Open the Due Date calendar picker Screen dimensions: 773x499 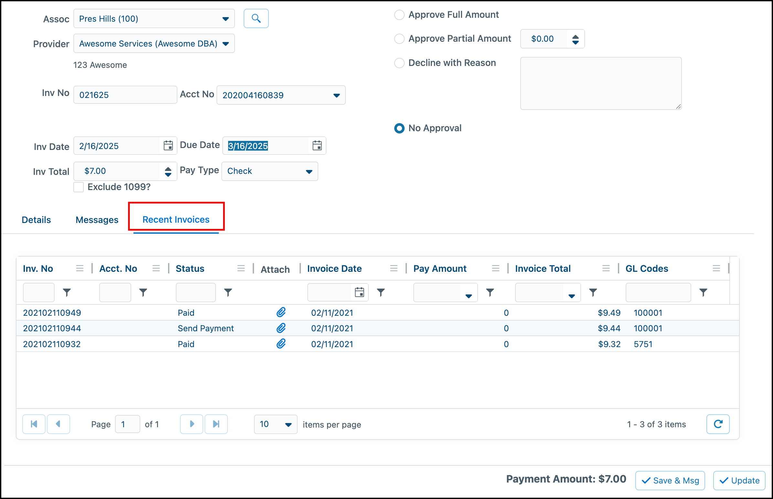[317, 145]
